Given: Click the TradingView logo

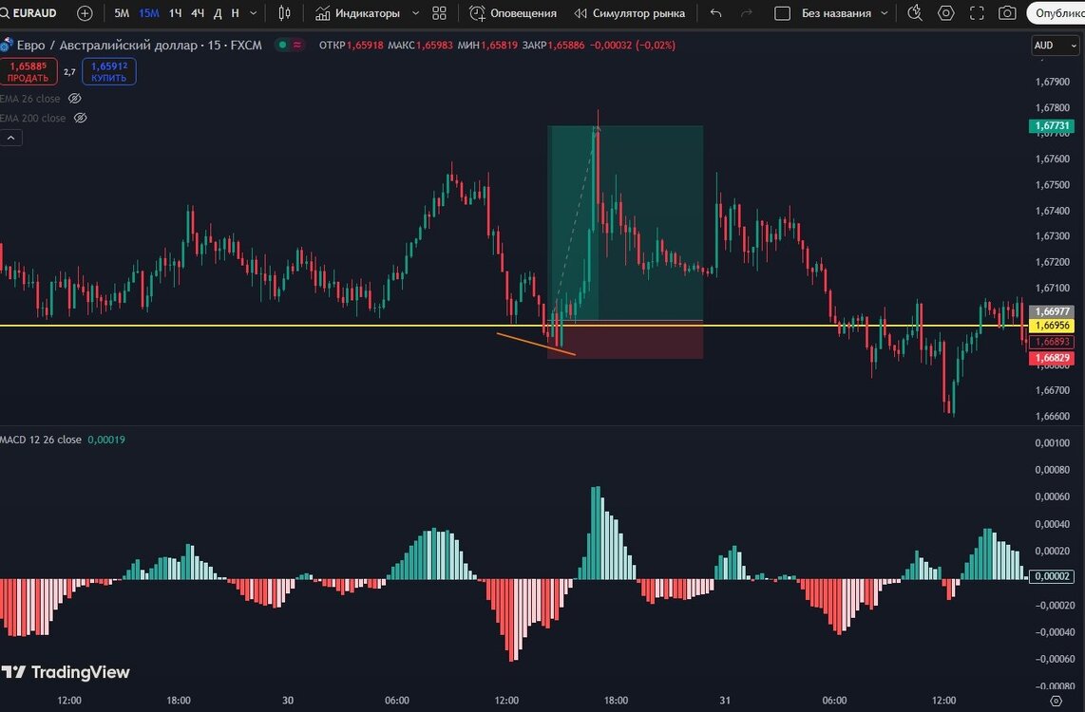Looking at the screenshot, I should pyautogui.click(x=66, y=672).
